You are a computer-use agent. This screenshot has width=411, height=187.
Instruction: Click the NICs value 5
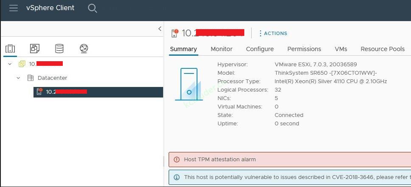(276, 98)
